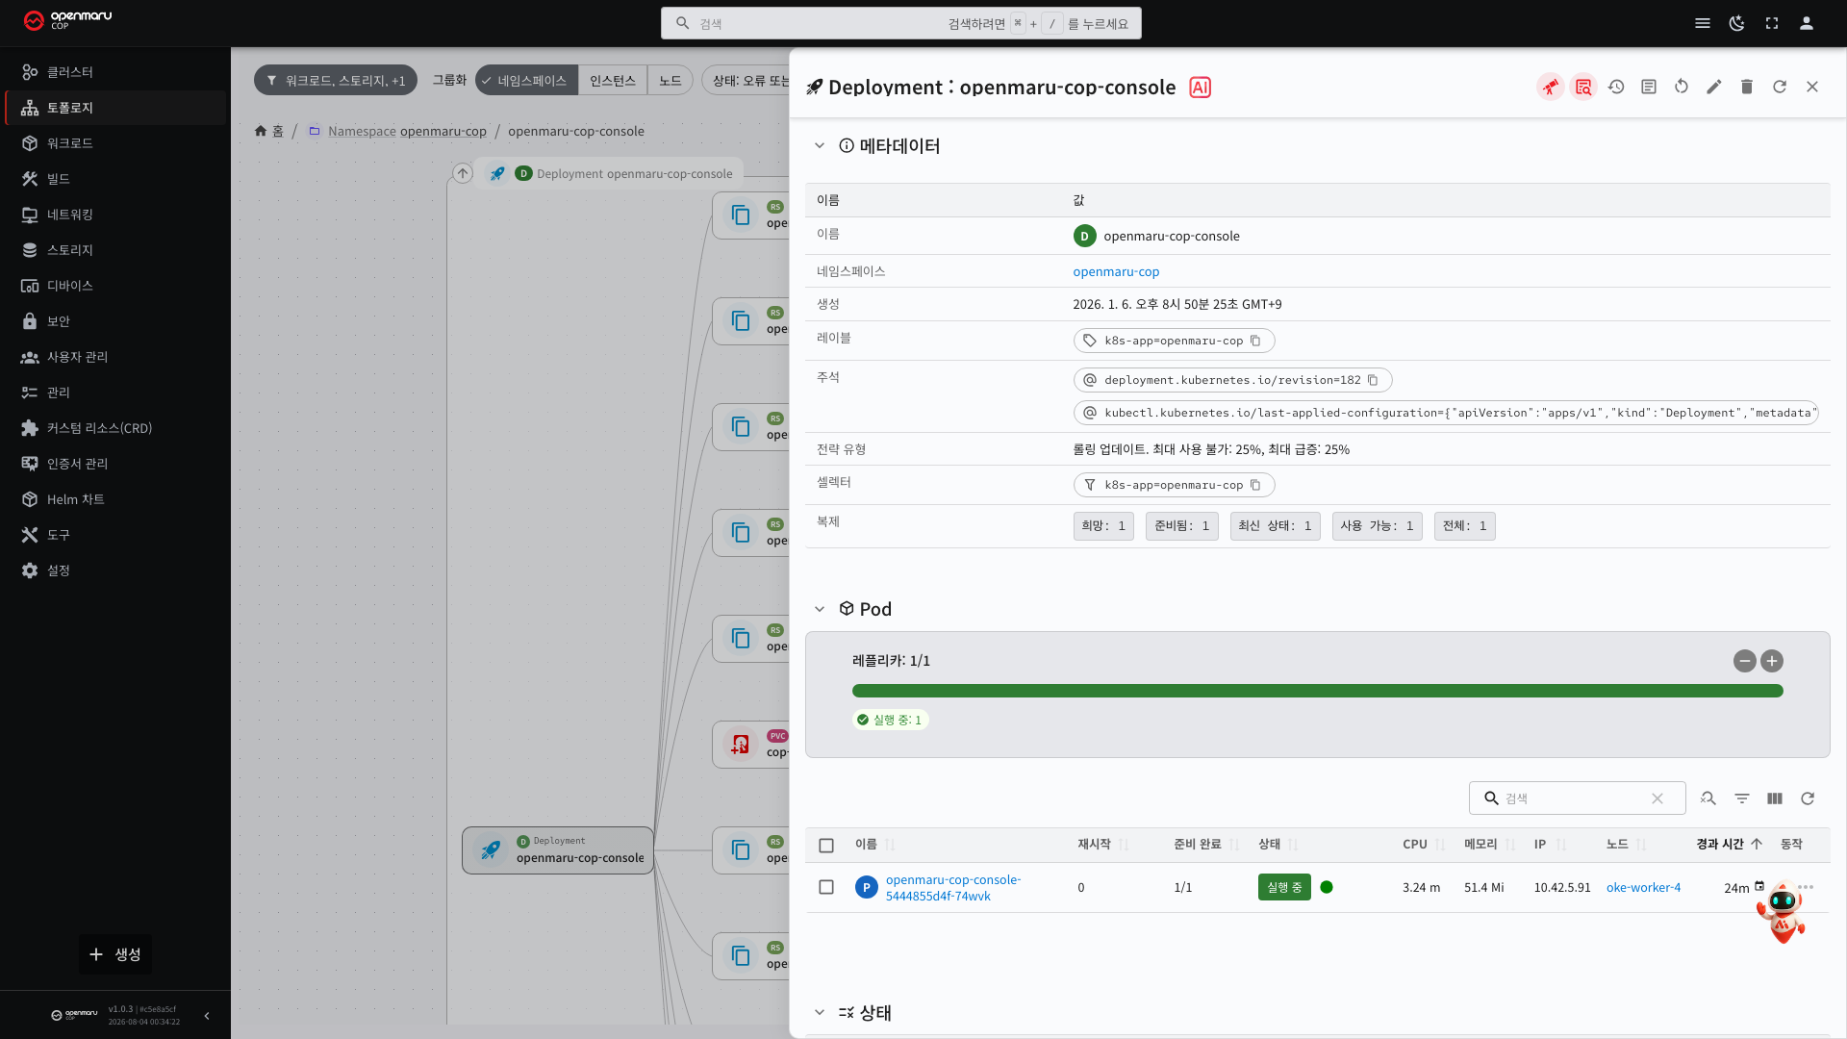Viewport: 1847px width, 1039px height.
Task: Open the openmaru-cop-console pod link
Action: (x=953, y=888)
